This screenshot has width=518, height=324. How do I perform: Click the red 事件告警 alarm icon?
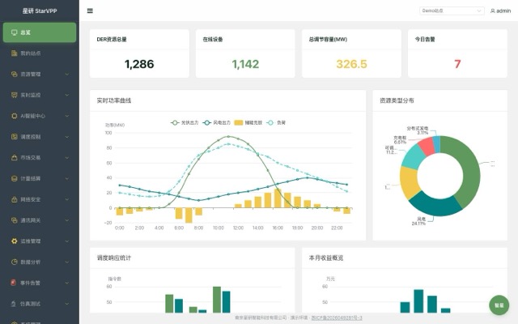14,283
